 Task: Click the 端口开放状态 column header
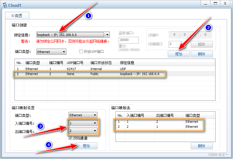104,63
